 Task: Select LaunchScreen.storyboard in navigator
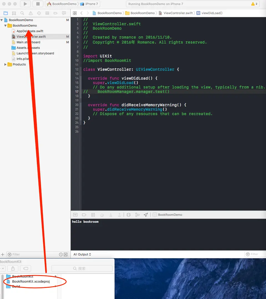point(35,53)
